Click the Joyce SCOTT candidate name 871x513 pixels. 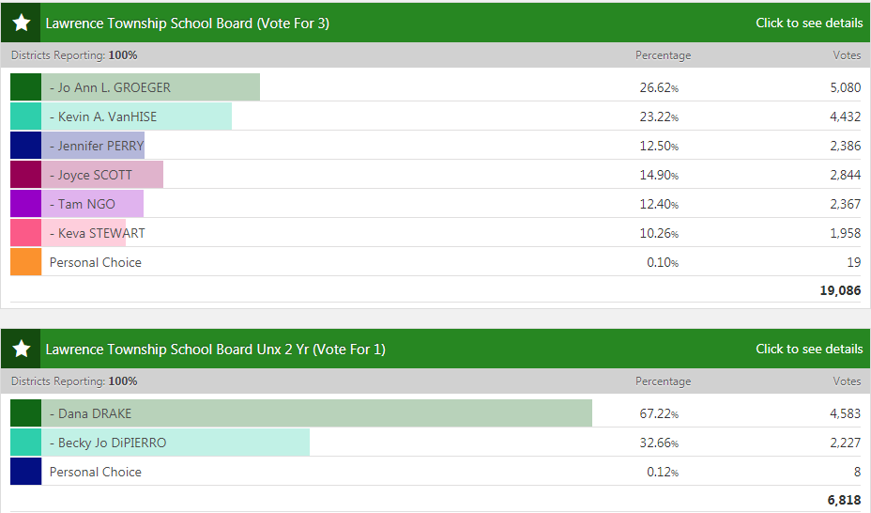[91, 175]
